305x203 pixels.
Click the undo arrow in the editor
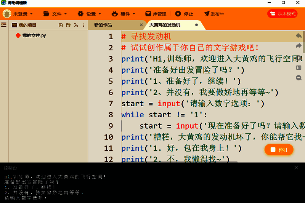tap(299, 36)
